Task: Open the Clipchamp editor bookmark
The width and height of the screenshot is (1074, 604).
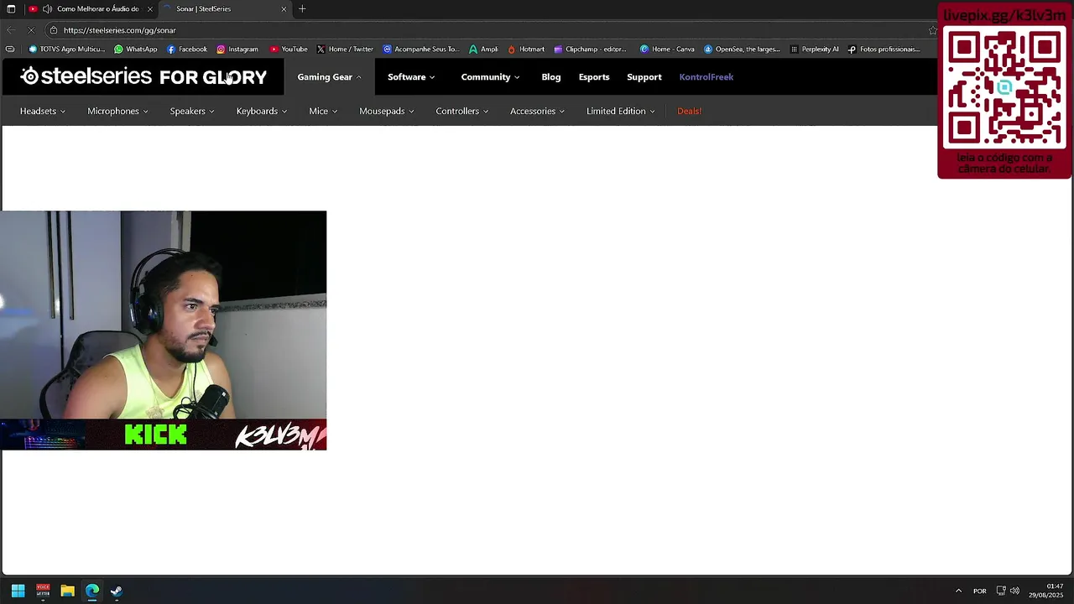Action: tap(590, 49)
